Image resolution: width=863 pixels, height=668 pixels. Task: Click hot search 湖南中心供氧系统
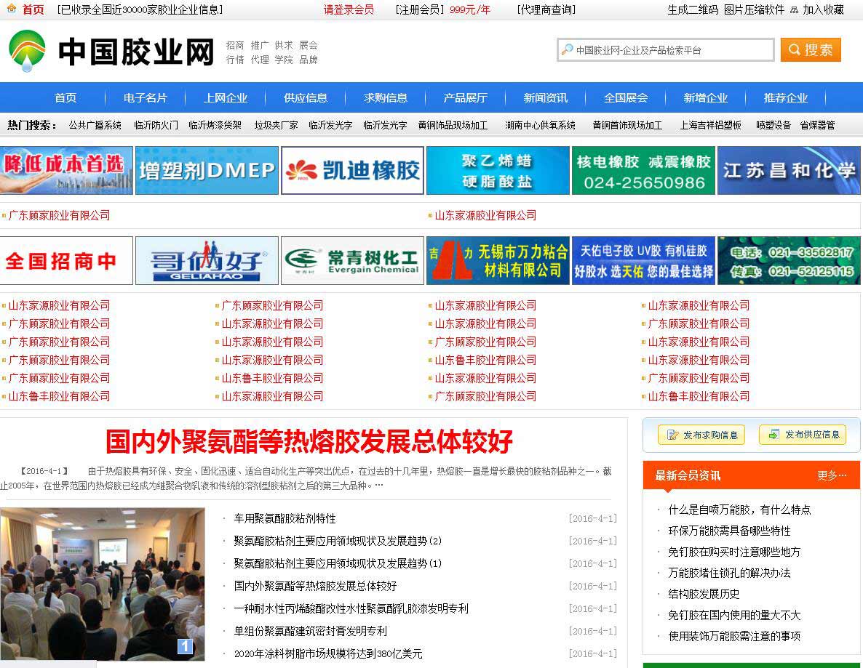point(540,125)
